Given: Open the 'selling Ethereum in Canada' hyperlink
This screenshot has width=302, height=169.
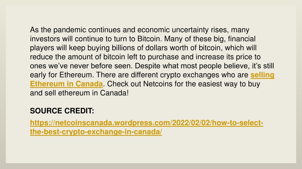Looking at the screenshot, I should [262, 75].
